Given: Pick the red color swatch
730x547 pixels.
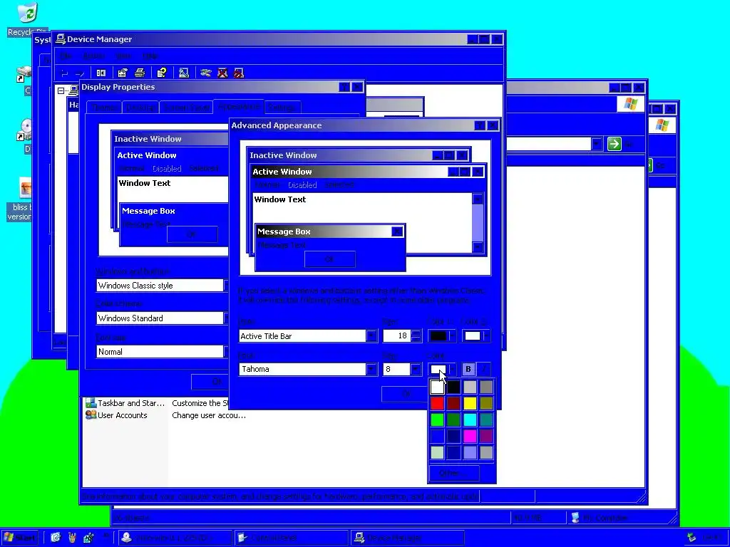Looking at the screenshot, I should [x=437, y=403].
